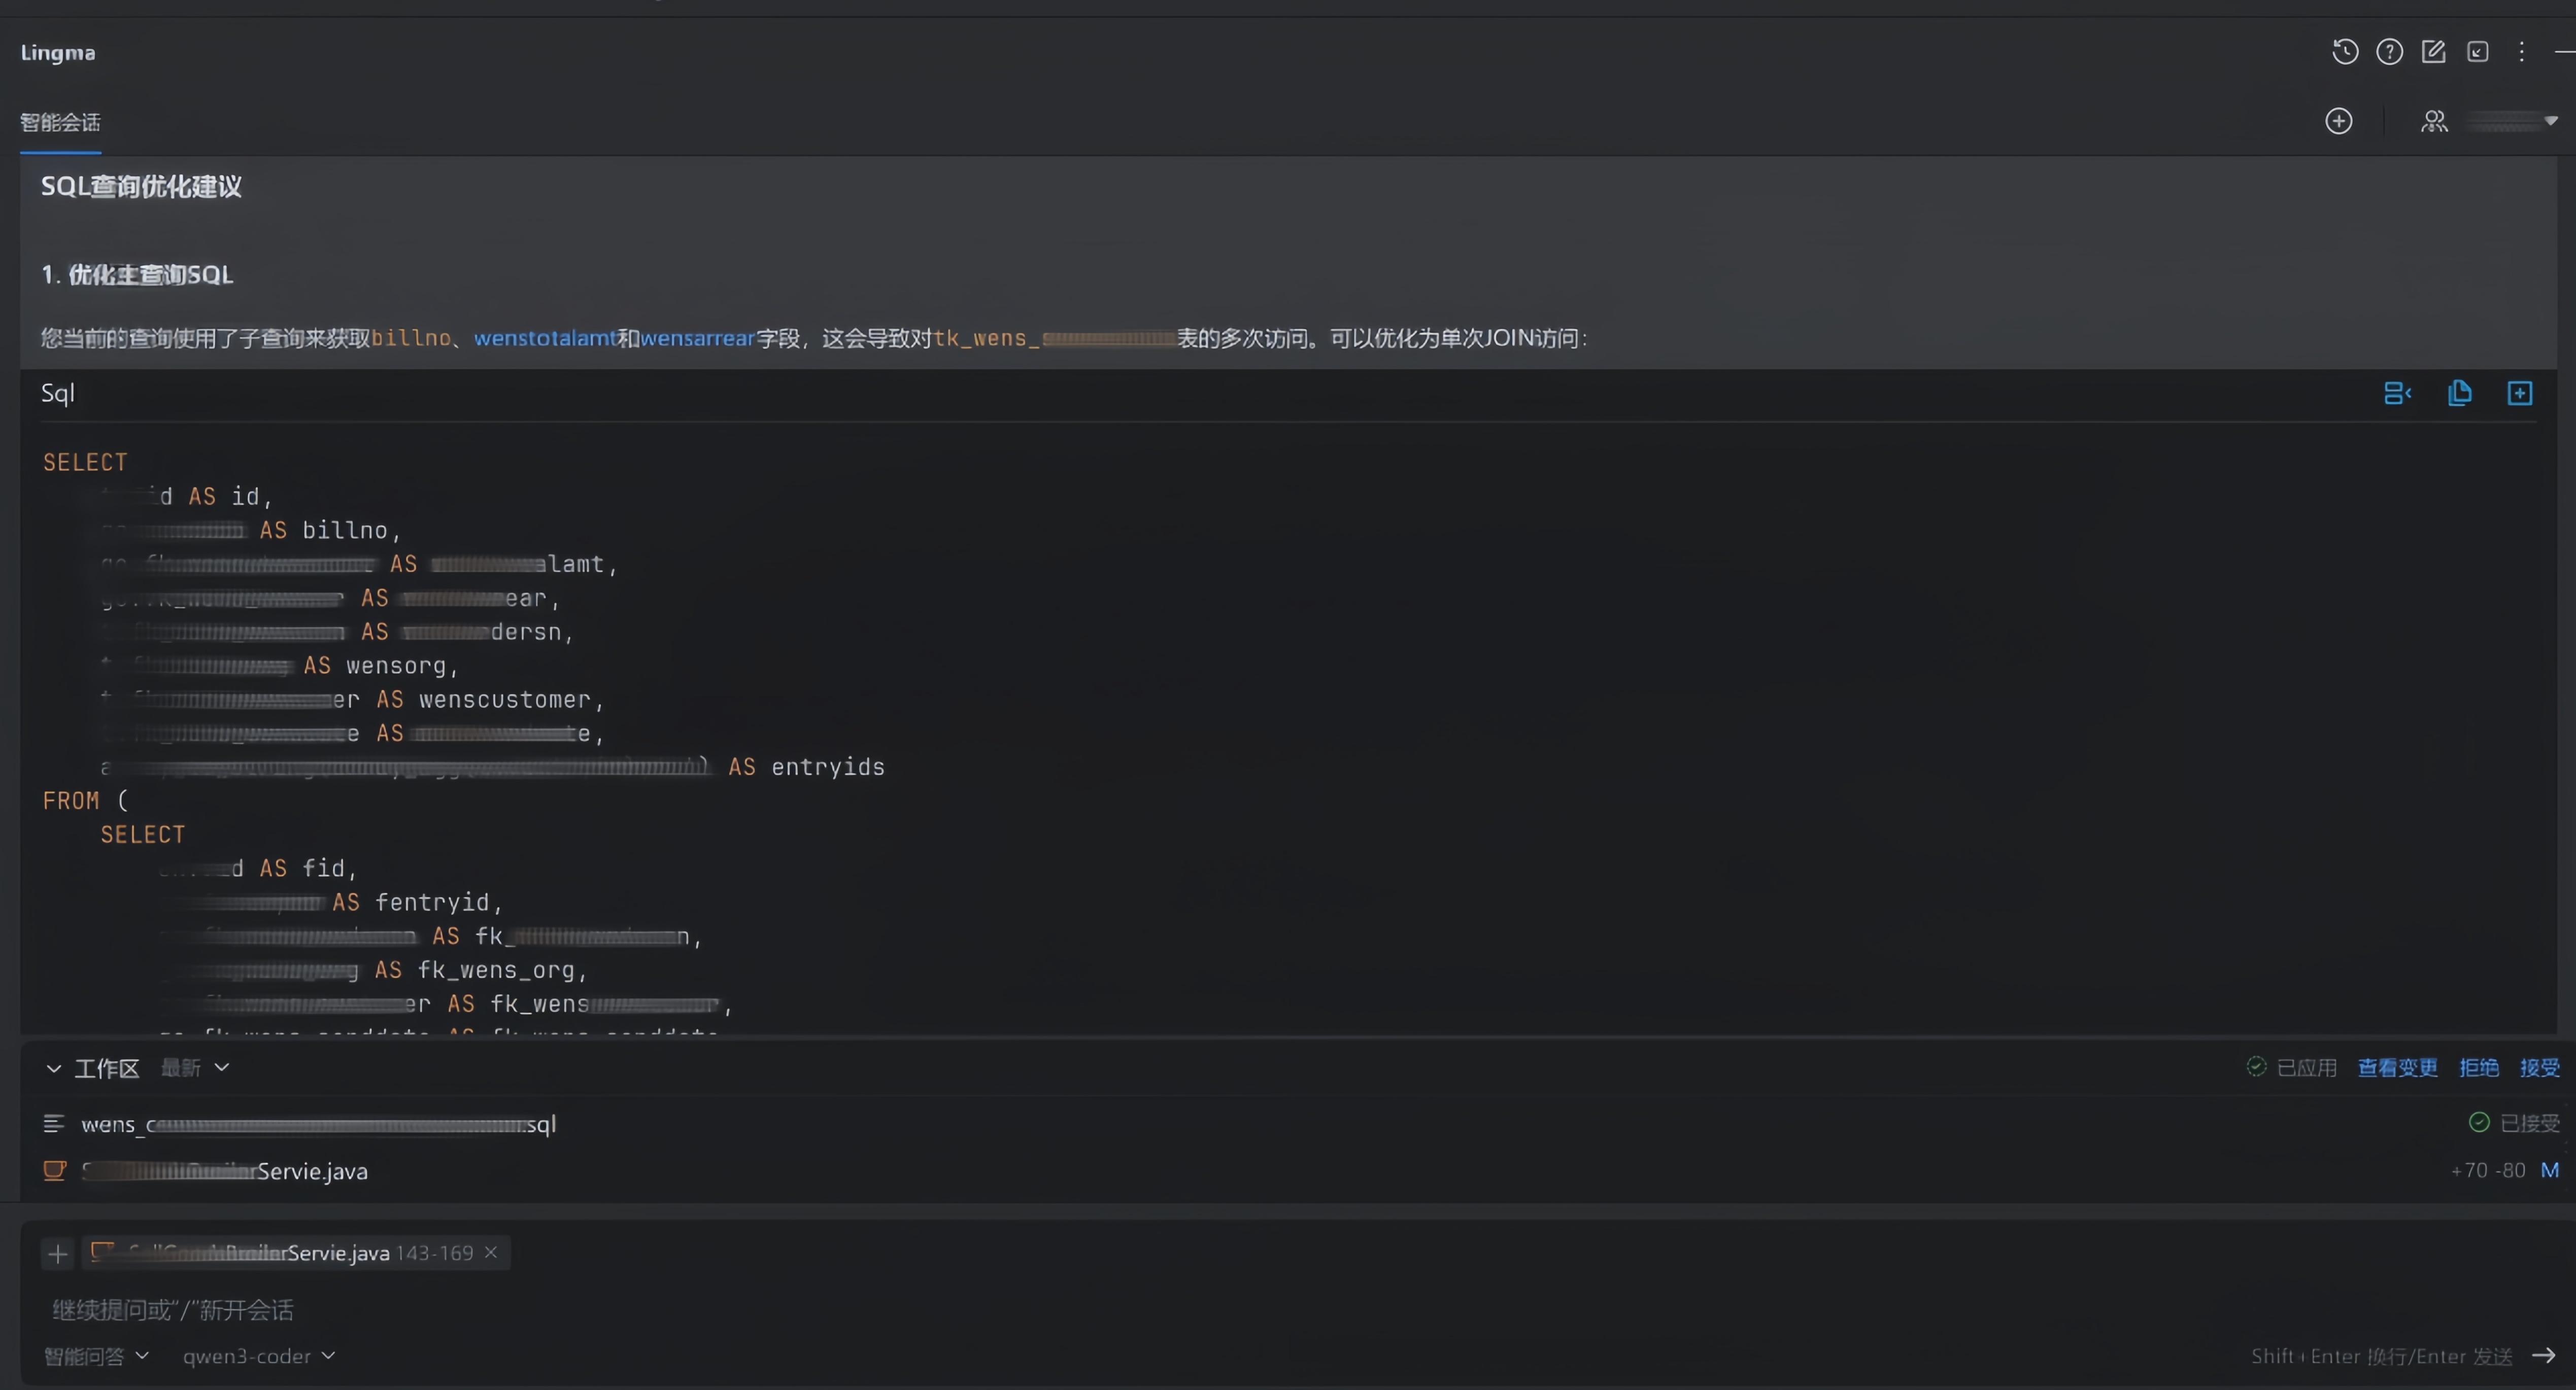The width and height of the screenshot is (2576, 1390).
Task: Insert Sql code into new file
Action: [x=2519, y=394]
